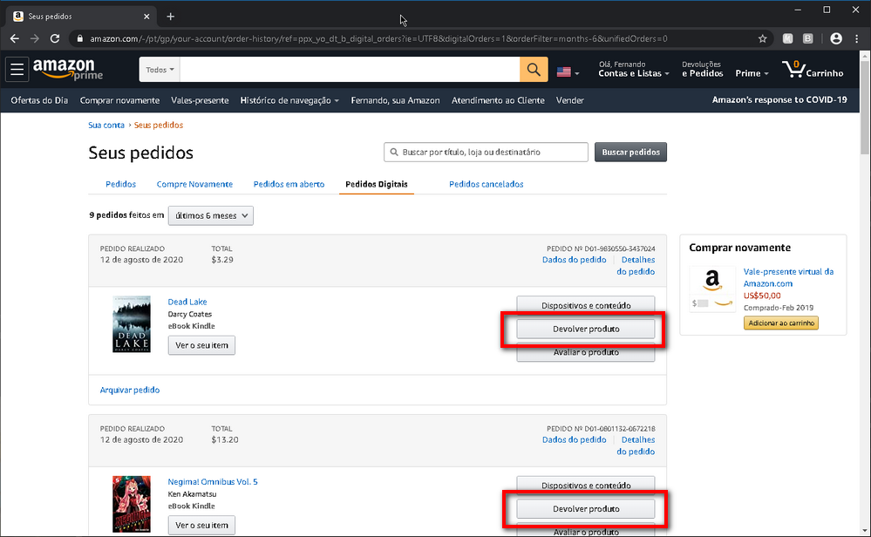Click Adicionar ao carrinho button
Viewport: 871px width, 537px height.
(780, 323)
